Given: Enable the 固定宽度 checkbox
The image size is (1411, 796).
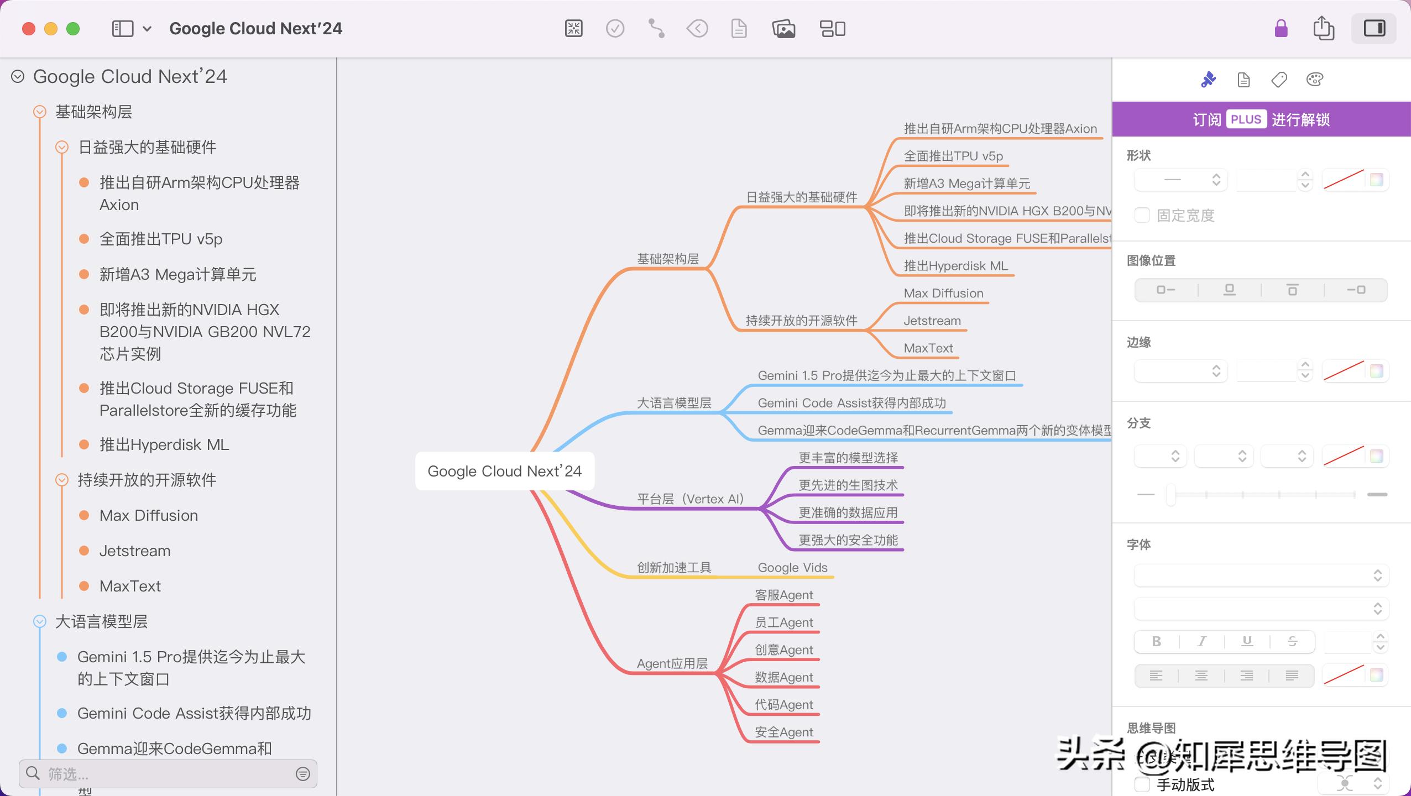Looking at the screenshot, I should pos(1142,215).
